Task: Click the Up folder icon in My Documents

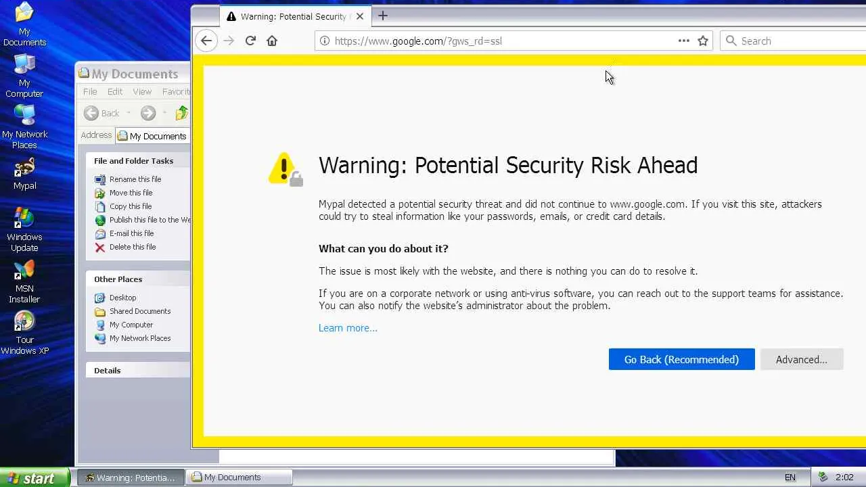Action: click(182, 114)
